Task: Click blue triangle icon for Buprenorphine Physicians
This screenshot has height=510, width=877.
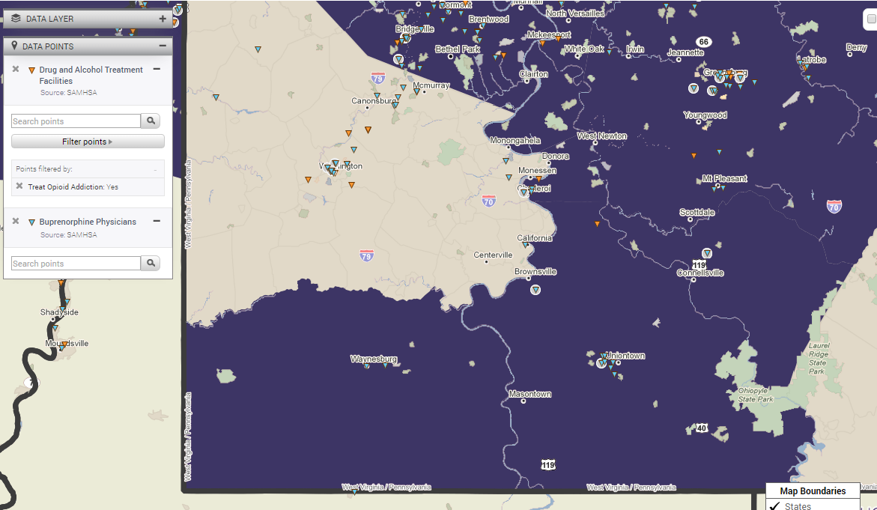Action: [32, 222]
